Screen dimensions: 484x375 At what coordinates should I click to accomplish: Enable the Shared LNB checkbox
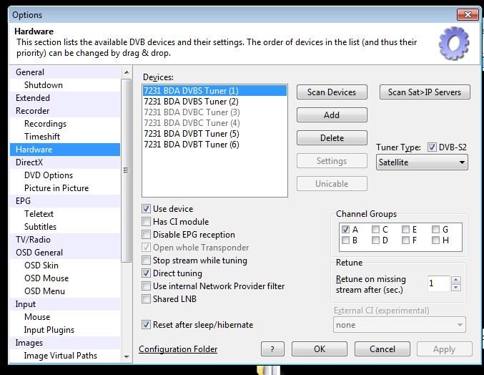point(147,299)
